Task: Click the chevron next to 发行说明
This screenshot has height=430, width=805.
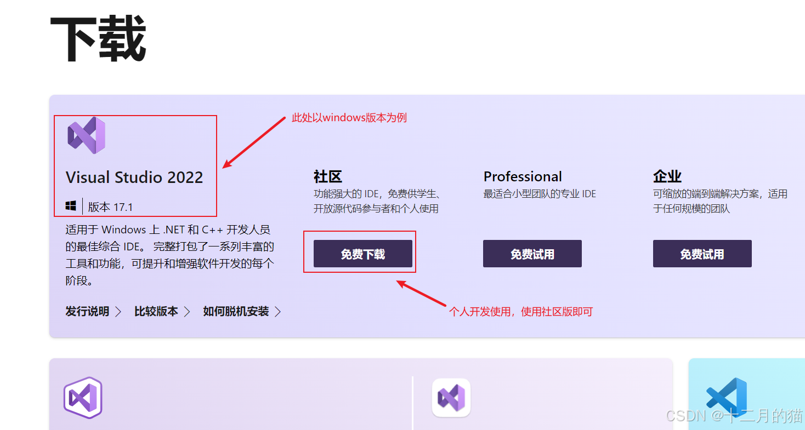Action: point(118,312)
